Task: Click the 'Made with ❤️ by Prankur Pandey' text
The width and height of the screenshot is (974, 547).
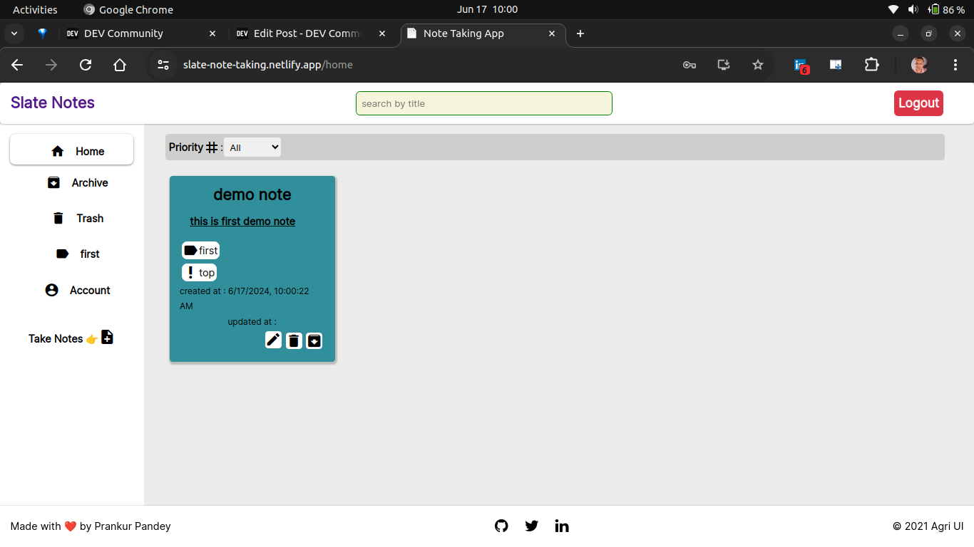Action: 91,526
